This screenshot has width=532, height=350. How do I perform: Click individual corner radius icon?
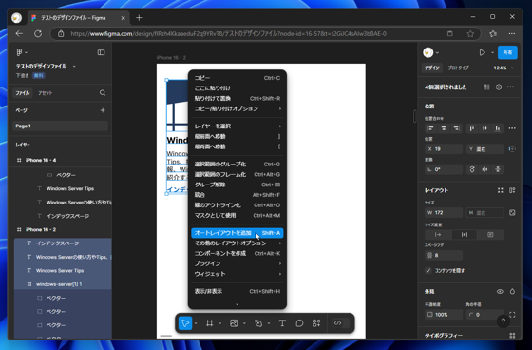[x=512, y=315]
